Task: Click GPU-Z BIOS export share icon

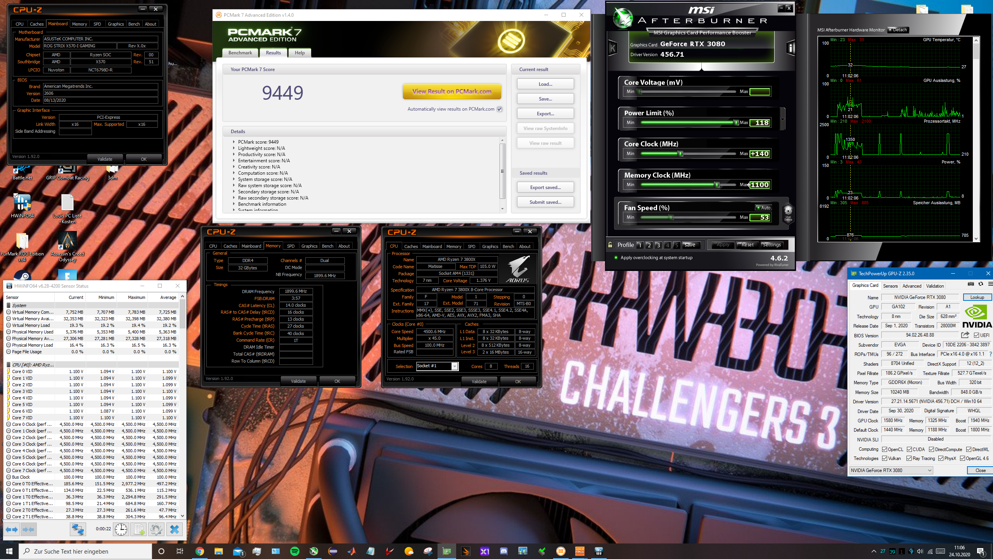Action: click(x=965, y=335)
